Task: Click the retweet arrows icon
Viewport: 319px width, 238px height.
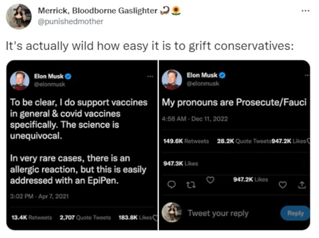Action: tap(191, 185)
